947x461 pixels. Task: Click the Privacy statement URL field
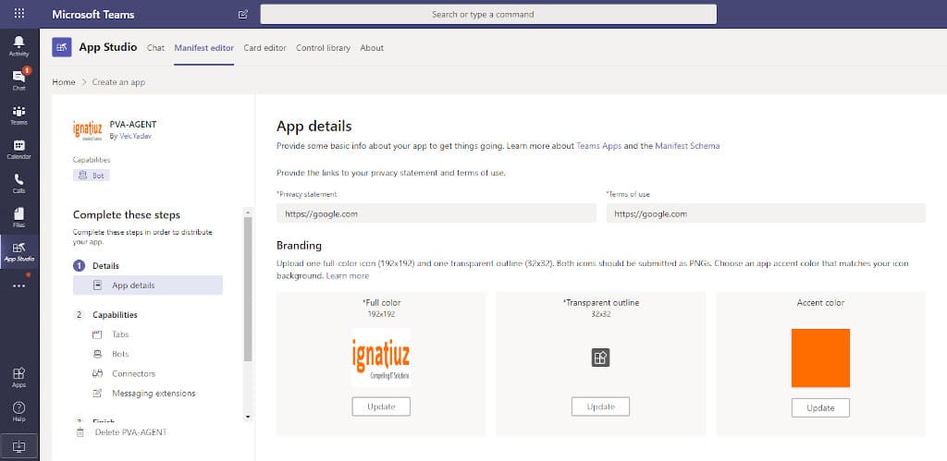(x=437, y=213)
